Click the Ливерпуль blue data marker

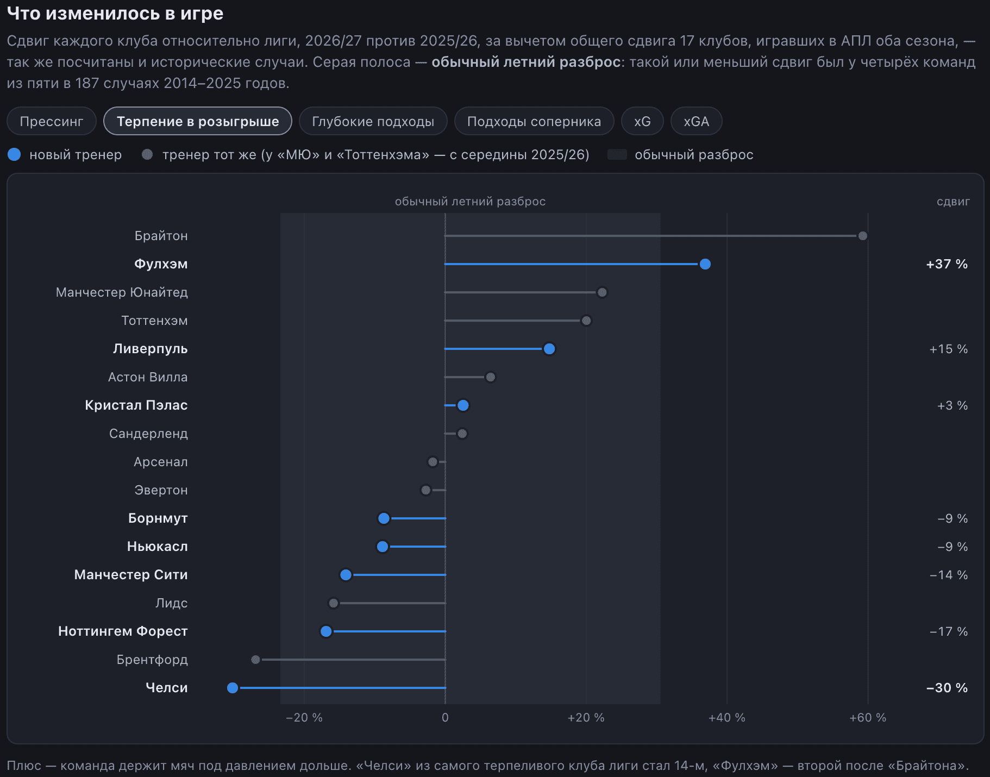pyautogui.click(x=549, y=349)
